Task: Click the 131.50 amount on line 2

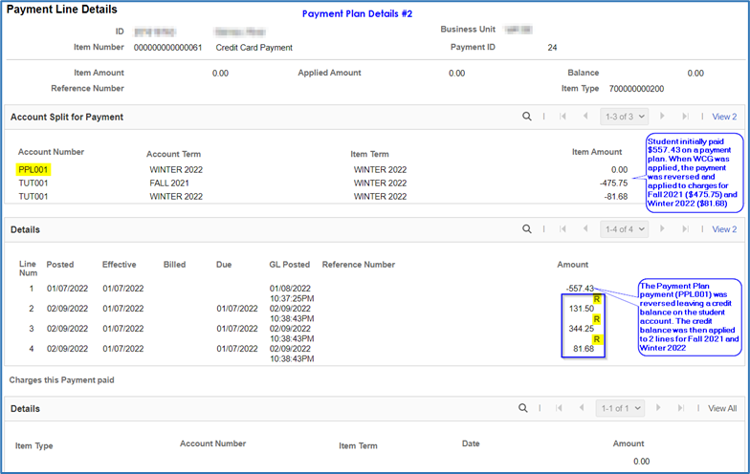Action: (582, 308)
